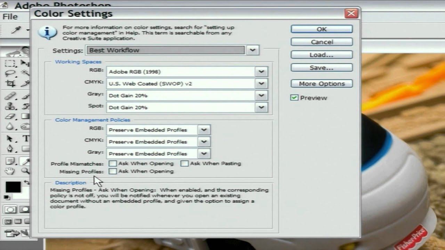Select the Clone Stamp tool
Viewport: 445px width, 250px height.
coord(10,106)
